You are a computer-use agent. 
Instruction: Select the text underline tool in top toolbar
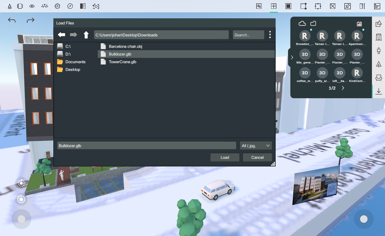click(x=10, y=6)
